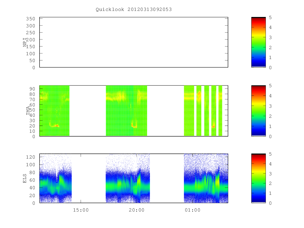Click the 100 tick on ELS axis
Image resolution: width=304 pixels, height=228 pixels.
coord(30,165)
